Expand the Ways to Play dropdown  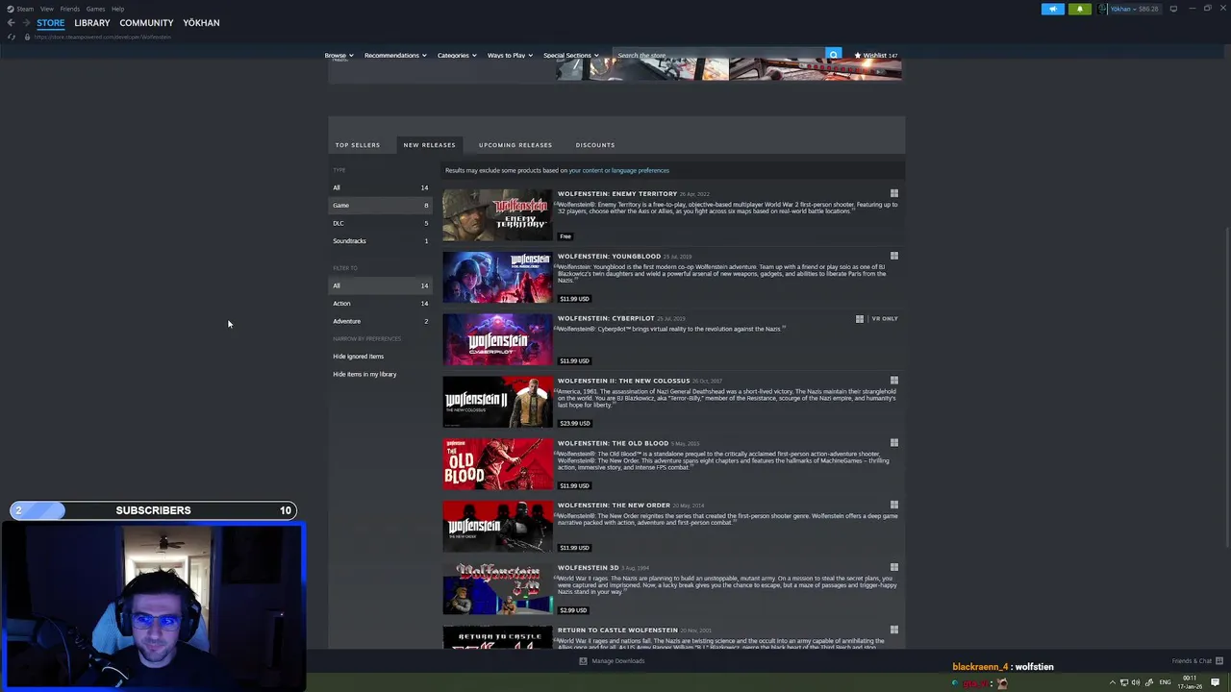510,55
